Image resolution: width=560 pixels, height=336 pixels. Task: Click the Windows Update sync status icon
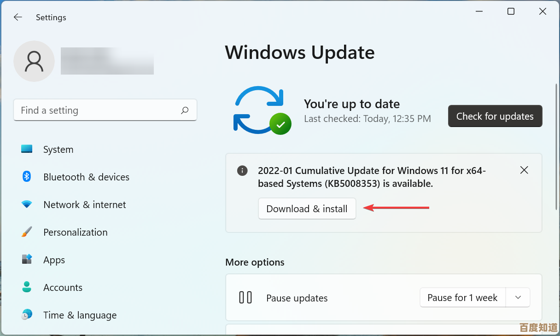[261, 110]
